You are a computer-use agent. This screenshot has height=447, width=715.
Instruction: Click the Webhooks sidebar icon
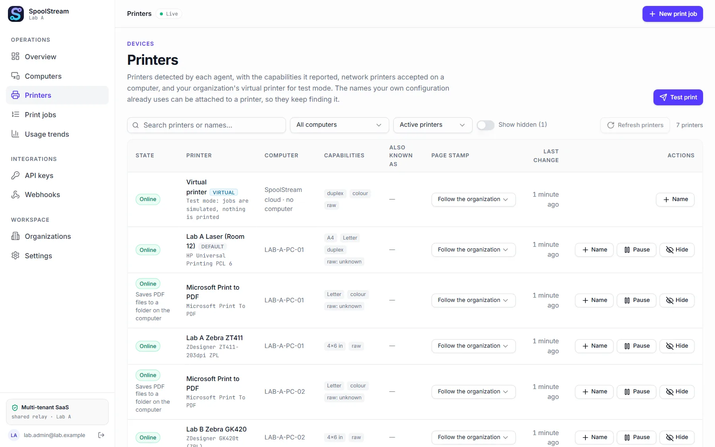tap(15, 194)
